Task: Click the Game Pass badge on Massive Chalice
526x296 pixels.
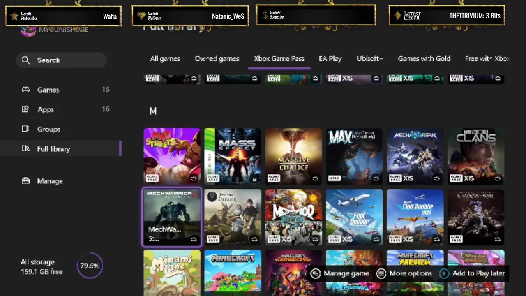Action: (274, 178)
